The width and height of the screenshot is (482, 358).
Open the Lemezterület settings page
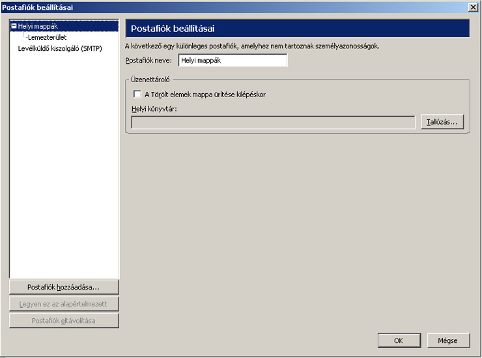coord(47,37)
